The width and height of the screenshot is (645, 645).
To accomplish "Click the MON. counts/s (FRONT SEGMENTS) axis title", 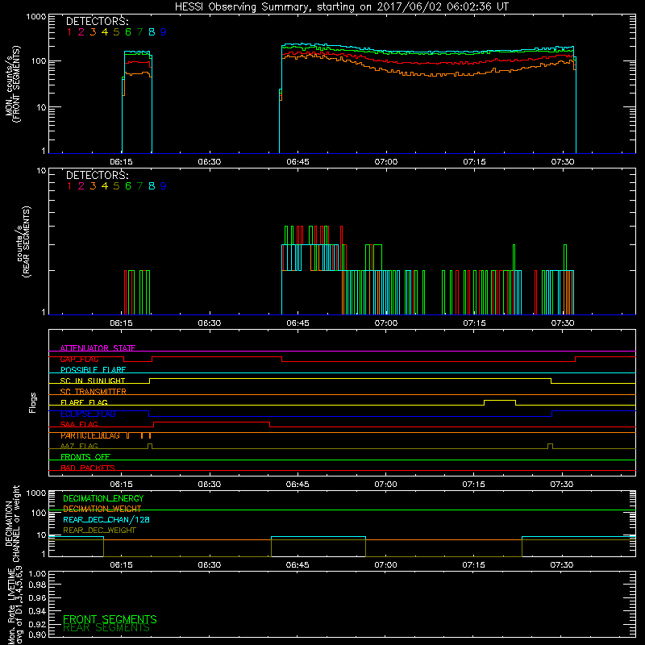I will pos(13,84).
